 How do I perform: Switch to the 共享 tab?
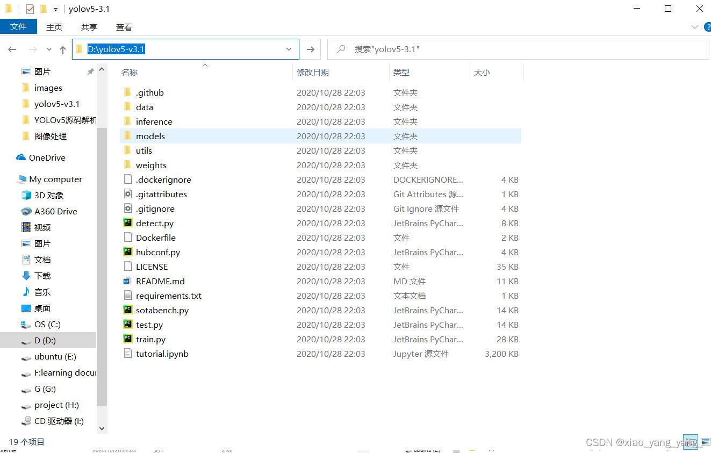click(89, 27)
